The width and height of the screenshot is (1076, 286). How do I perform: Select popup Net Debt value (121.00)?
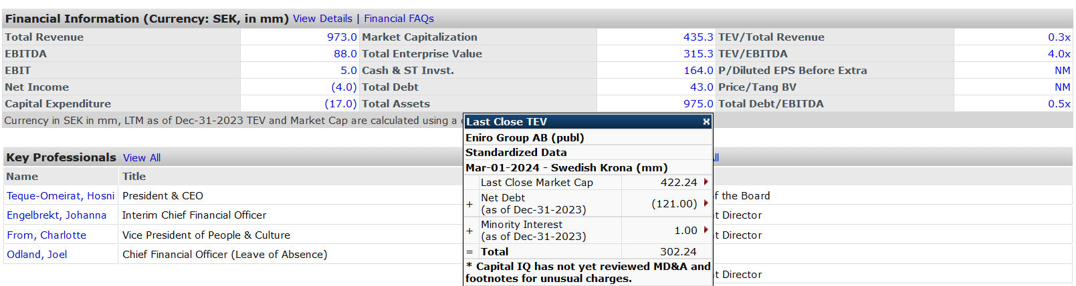pyautogui.click(x=674, y=204)
